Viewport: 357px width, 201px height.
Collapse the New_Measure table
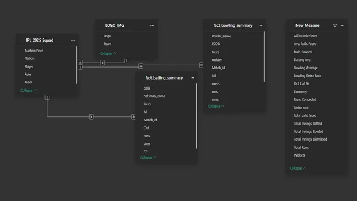pos(298,168)
